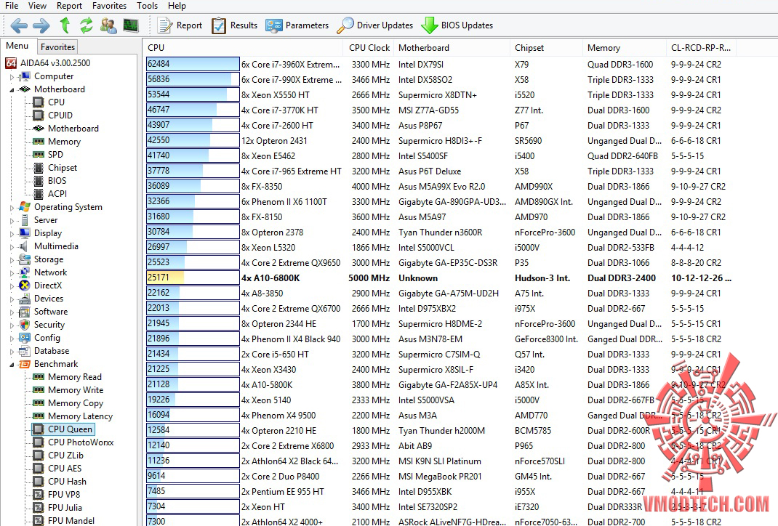
Task: Expand the Storage tree node
Action: [x=12, y=260]
